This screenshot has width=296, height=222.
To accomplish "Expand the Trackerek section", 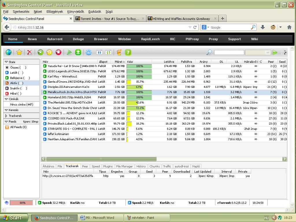I will coord(6,116).
